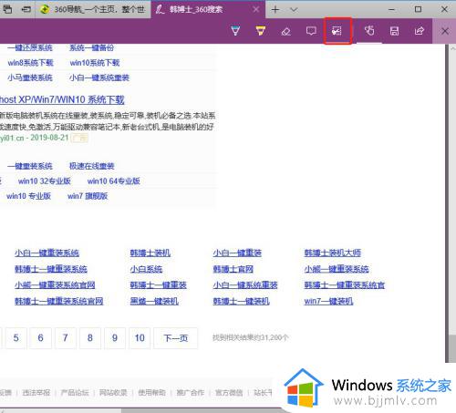
Task: Search related 韩博士一键装机
Action: point(241,301)
